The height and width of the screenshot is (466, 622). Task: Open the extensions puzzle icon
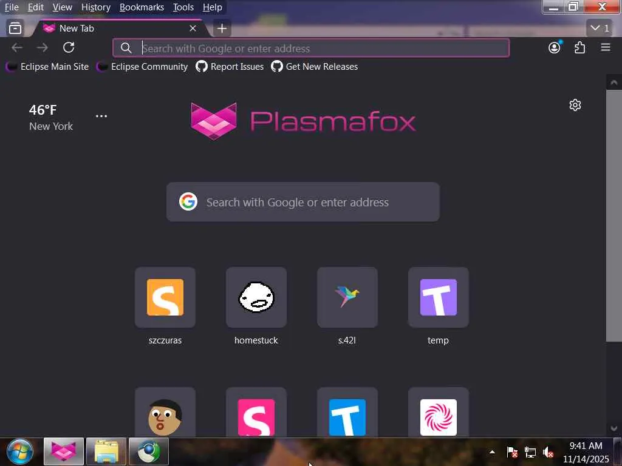[579, 47]
